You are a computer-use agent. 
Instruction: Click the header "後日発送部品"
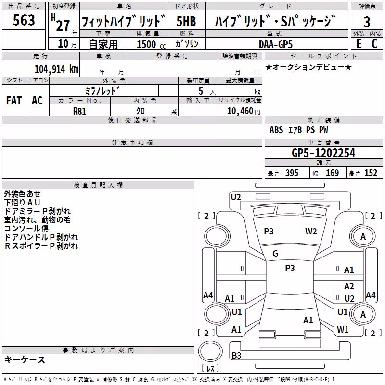132,120
